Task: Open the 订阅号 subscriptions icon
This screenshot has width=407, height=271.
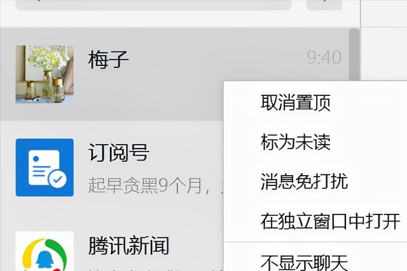Action: click(45, 168)
